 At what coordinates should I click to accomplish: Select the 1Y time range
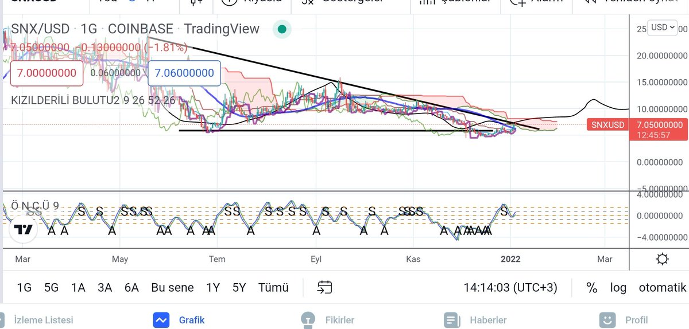(x=212, y=287)
